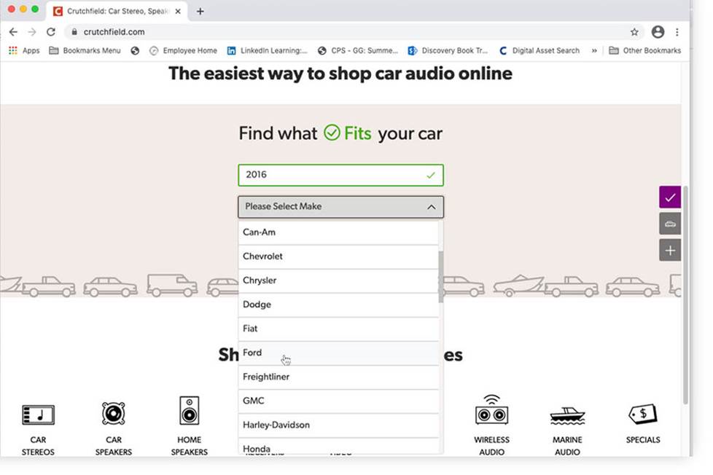
Task: Open the Employee Home bookmark
Action: click(x=183, y=50)
